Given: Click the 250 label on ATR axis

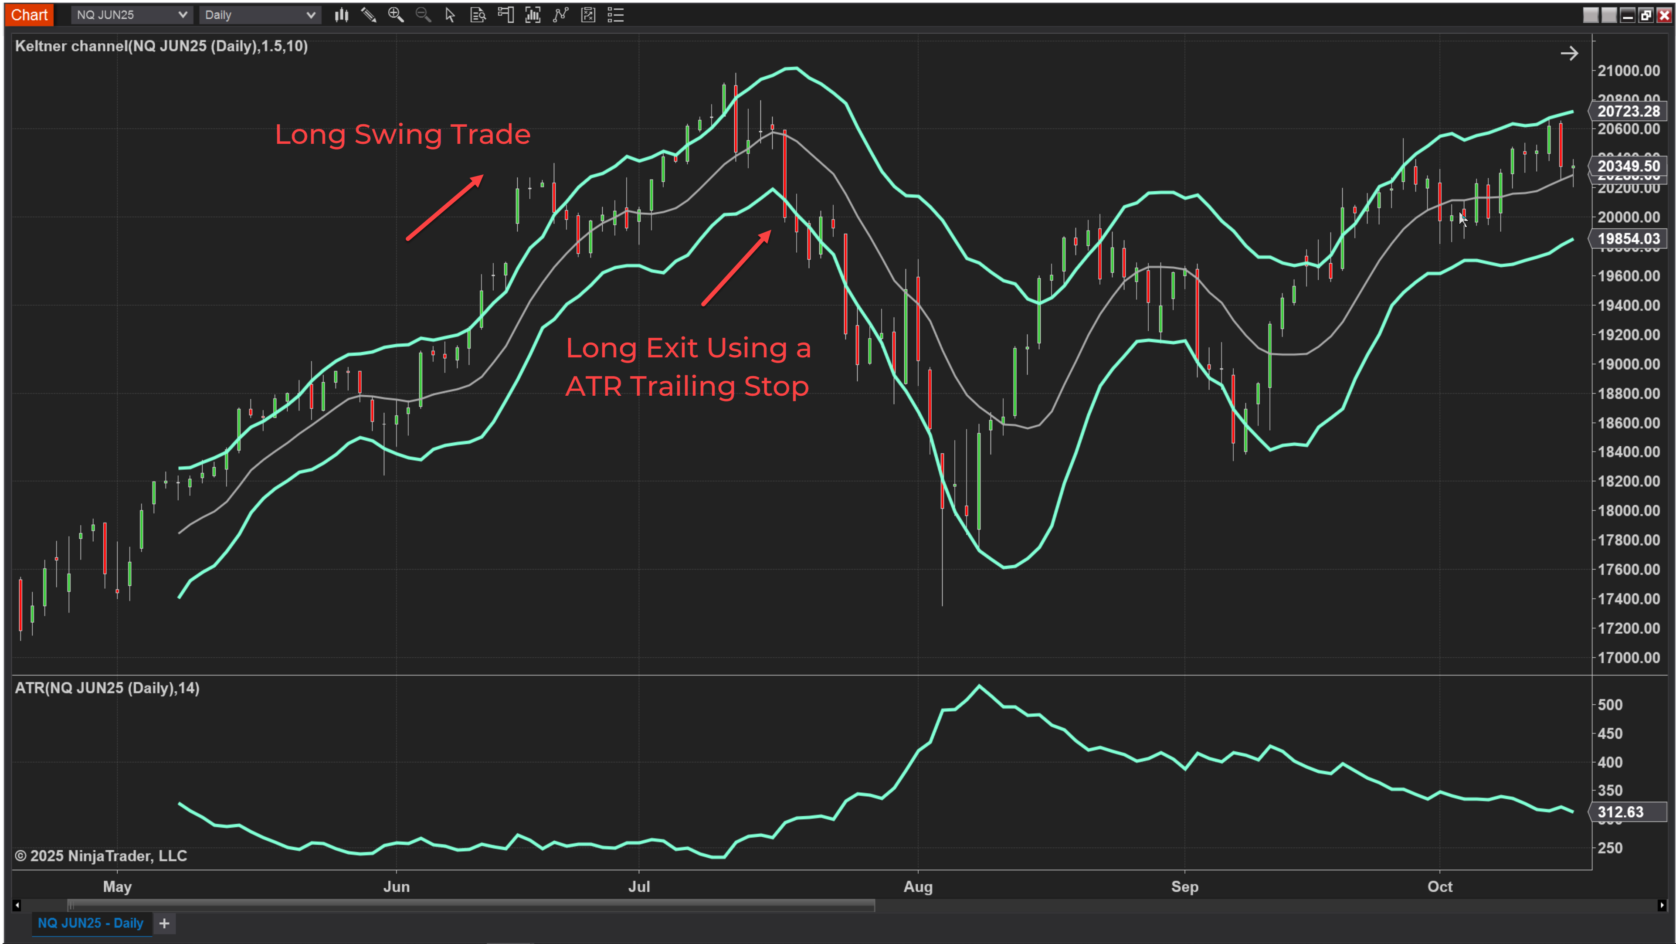Looking at the screenshot, I should (1610, 848).
